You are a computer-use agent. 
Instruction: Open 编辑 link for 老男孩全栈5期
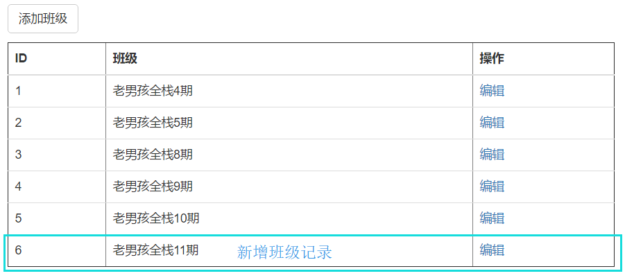pos(492,123)
